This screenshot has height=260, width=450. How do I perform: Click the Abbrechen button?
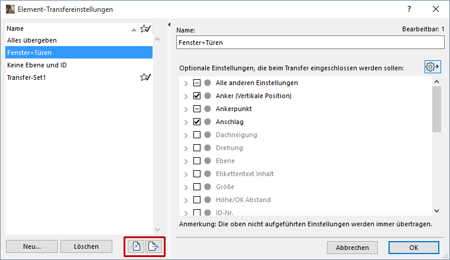click(352, 248)
